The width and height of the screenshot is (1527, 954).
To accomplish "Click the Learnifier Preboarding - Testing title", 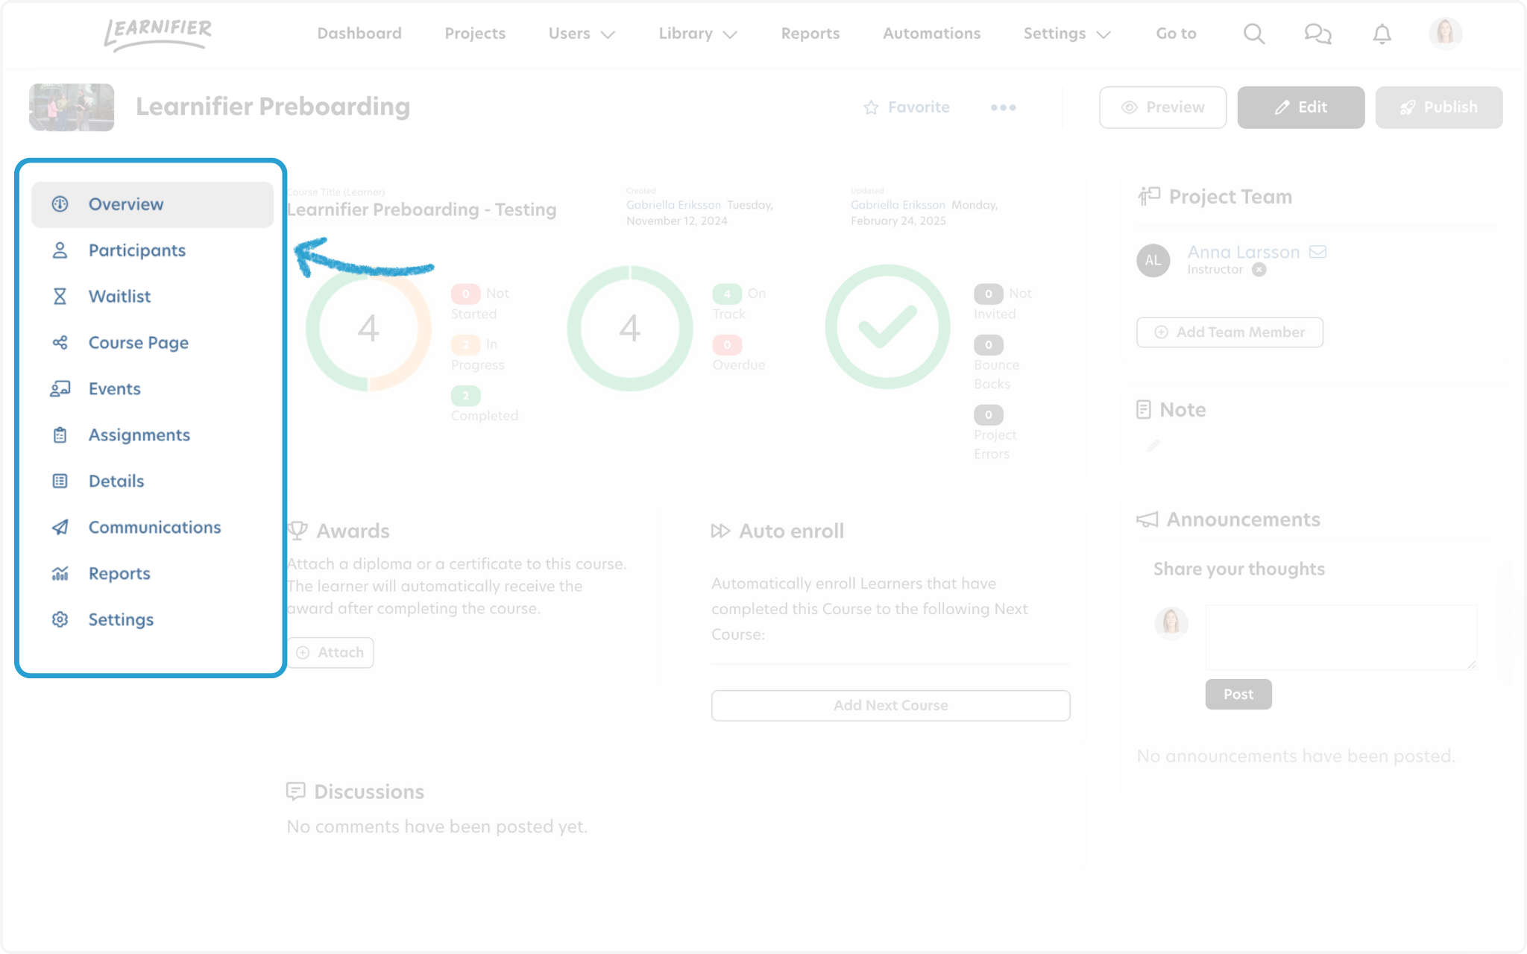I will (422, 210).
